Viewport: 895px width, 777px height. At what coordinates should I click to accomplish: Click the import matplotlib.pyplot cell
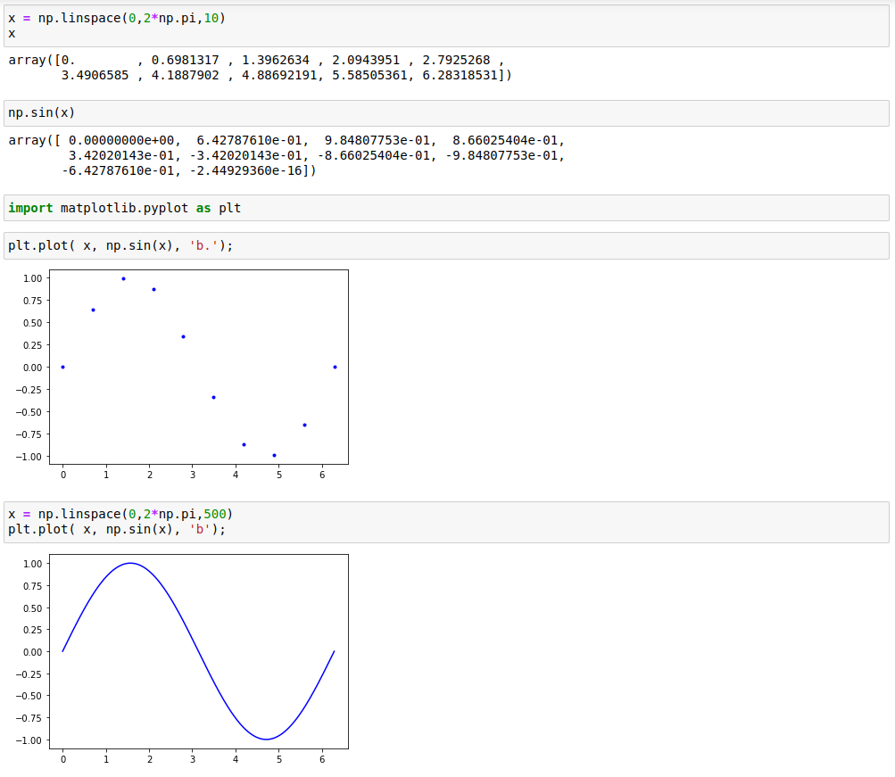click(x=446, y=208)
